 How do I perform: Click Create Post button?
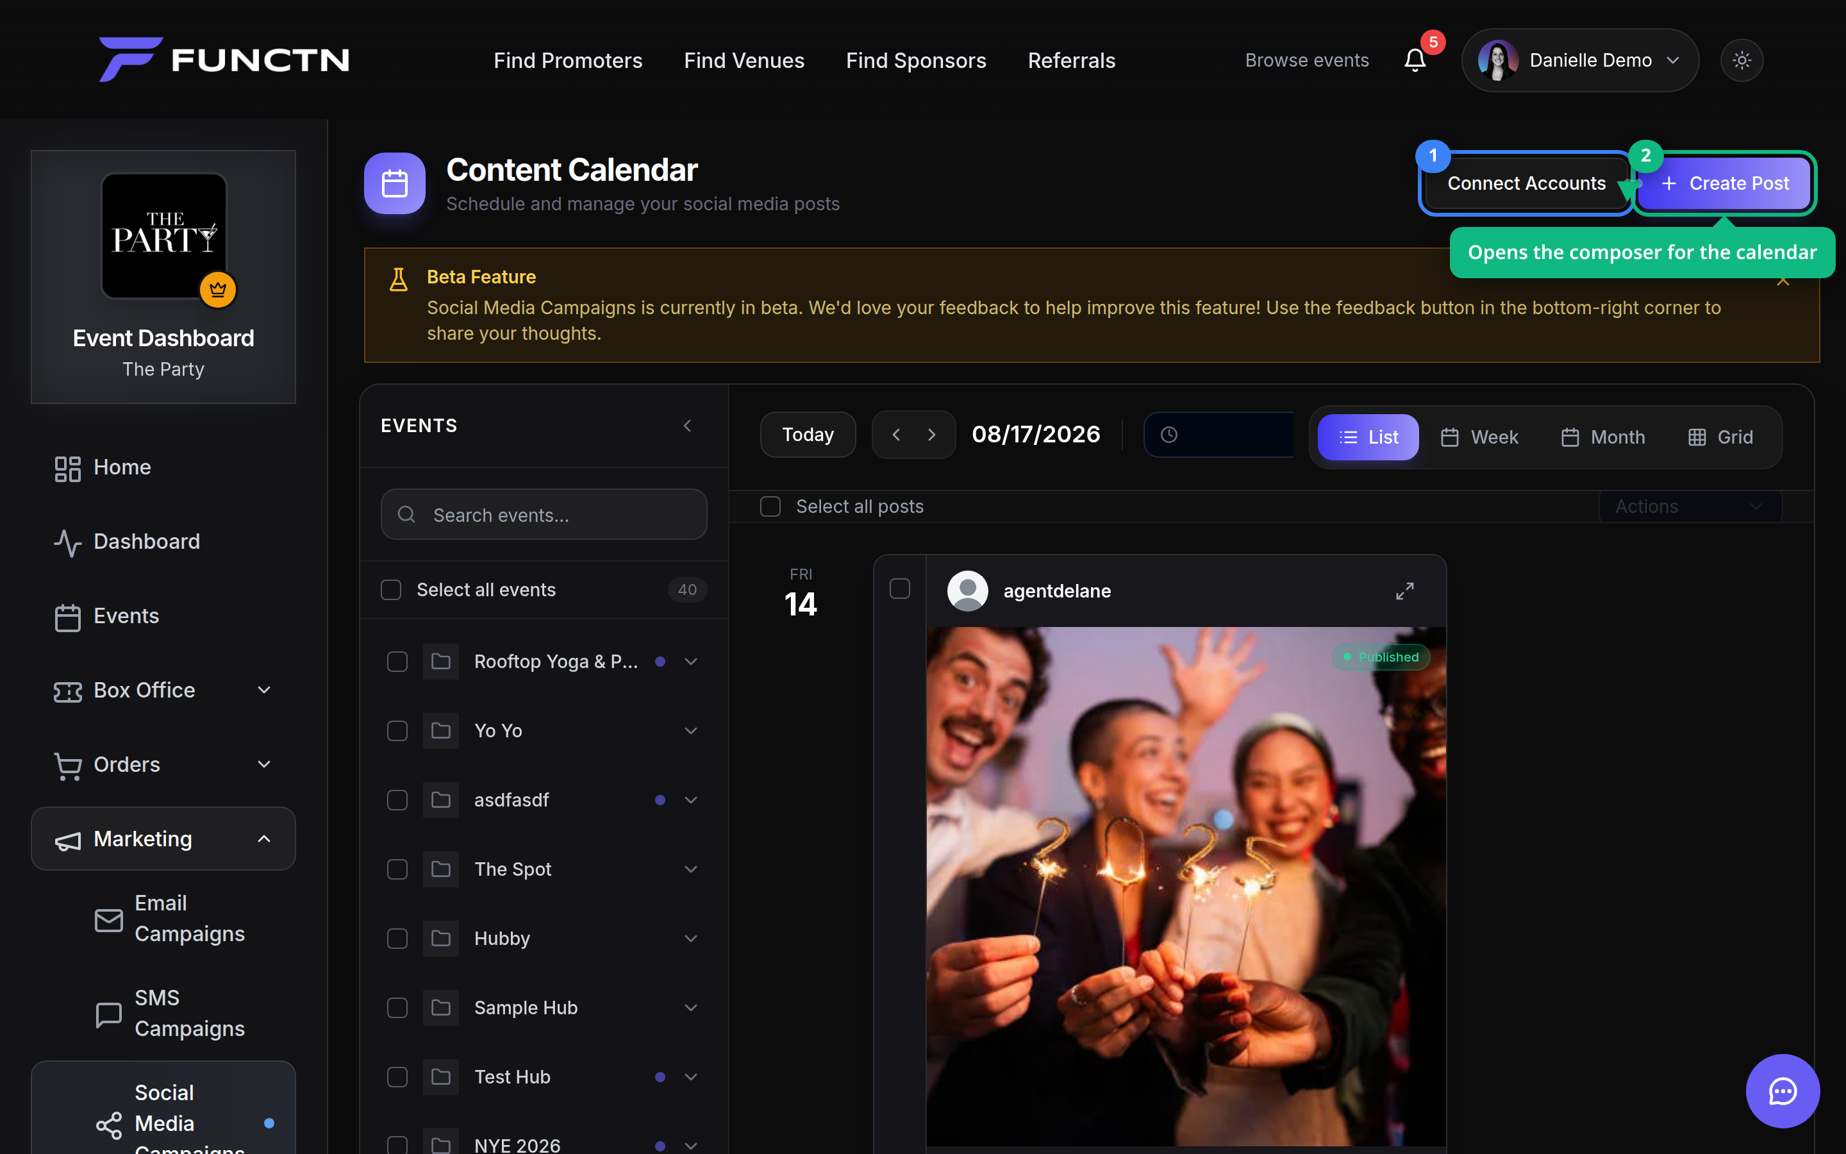coord(1724,183)
